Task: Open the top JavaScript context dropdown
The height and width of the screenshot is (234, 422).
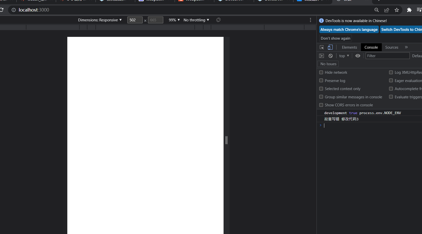Action: pos(344,56)
